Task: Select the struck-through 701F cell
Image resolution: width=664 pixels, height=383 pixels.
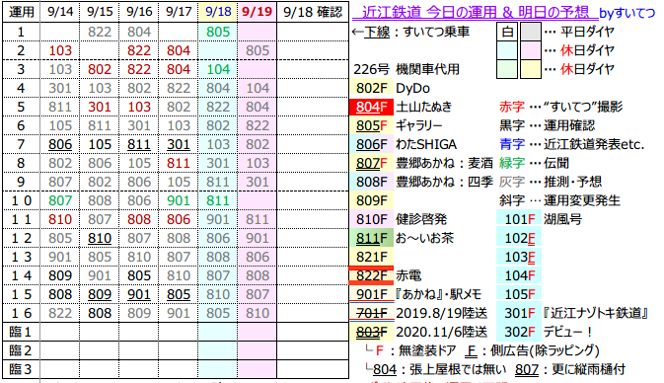Action: [x=371, y=313]
